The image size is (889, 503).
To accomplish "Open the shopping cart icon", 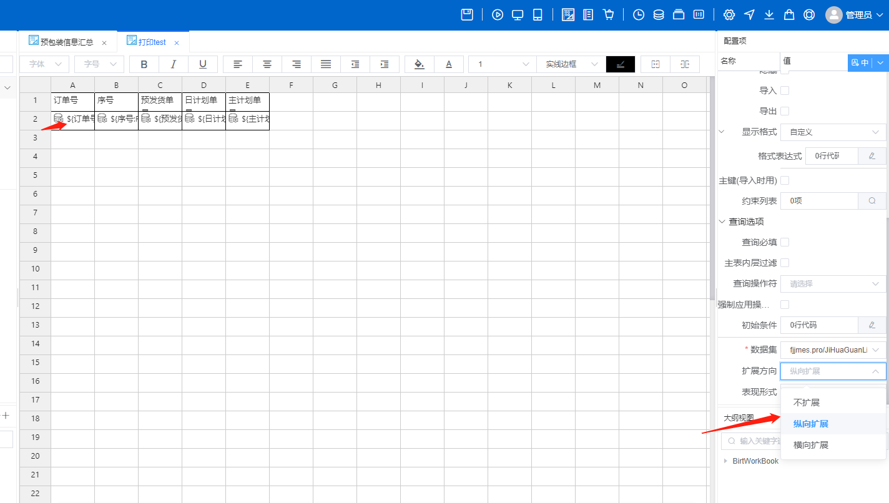I will 608,15.
